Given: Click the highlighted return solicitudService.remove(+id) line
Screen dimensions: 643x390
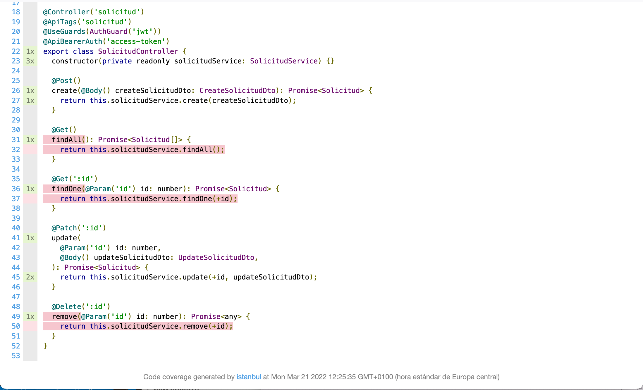Looking at the screenshot, I should pyautogui.click(x=138, y=326).
